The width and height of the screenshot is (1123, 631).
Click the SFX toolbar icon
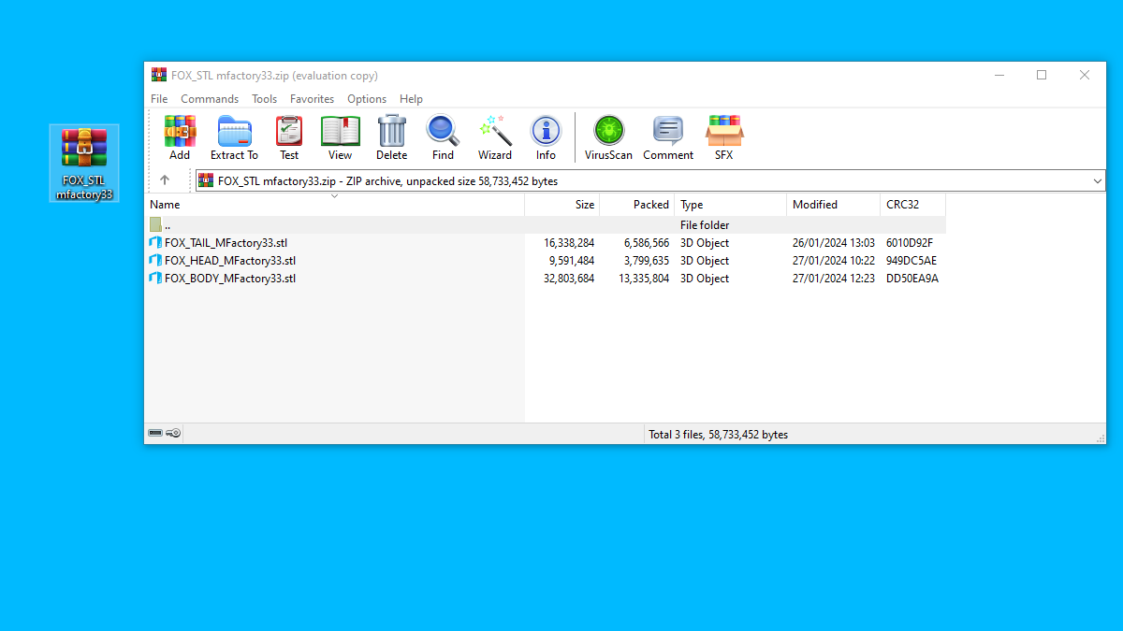[724, 137]
